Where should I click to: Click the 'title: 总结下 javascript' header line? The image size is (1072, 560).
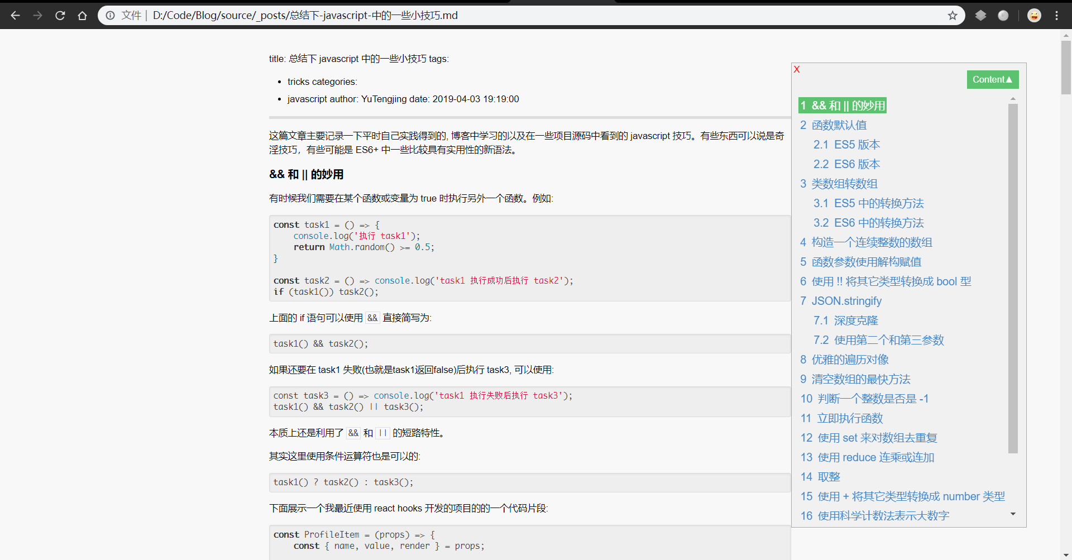[x=358, y=59]
